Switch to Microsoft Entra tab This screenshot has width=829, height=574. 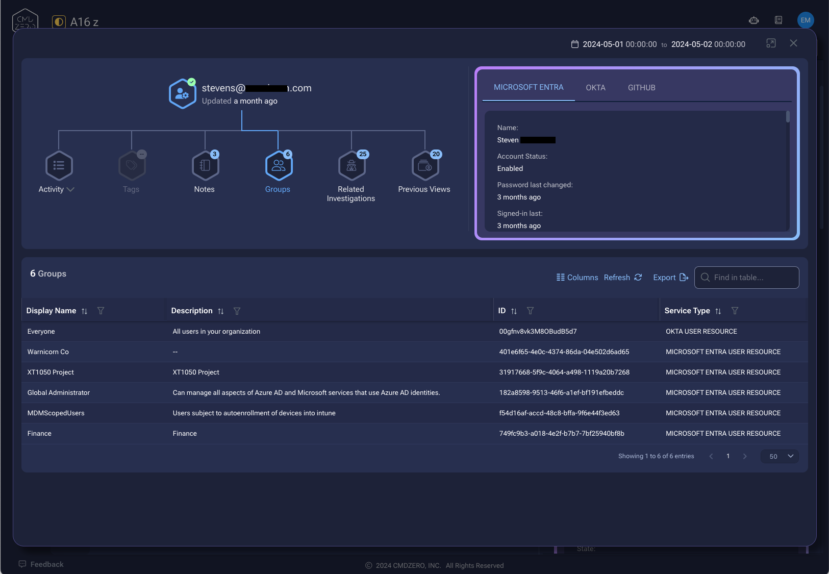tap(529, 87)
